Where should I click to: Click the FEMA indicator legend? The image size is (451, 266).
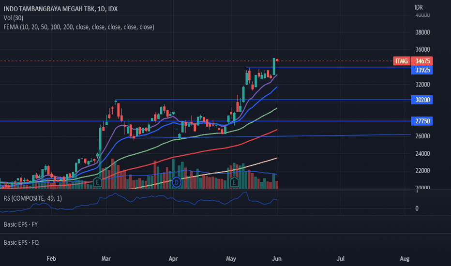click(x=79, y=27)
